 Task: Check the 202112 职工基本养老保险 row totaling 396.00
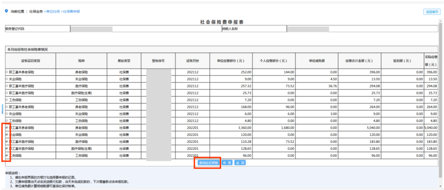7,72
